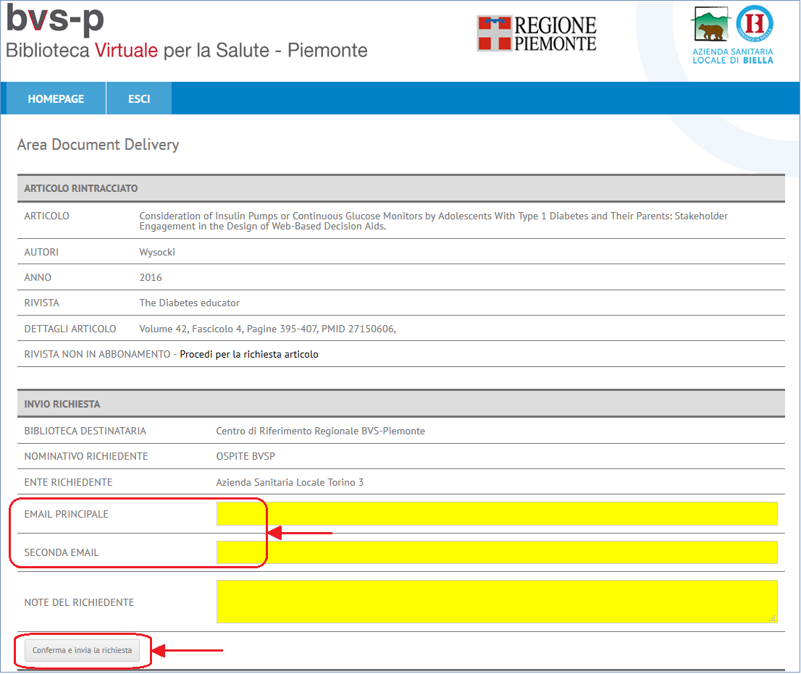Screen dimensions: 801x674
Task: Click 'Procedi per la richiesta articolo' text
Action: coord(249,354)
